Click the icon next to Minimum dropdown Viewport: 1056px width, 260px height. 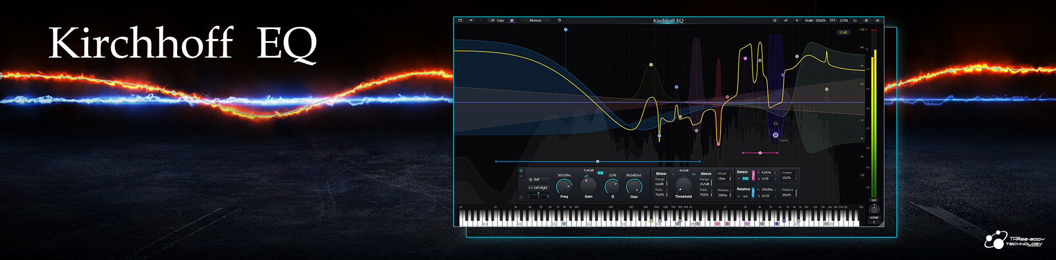click(559, 20)
